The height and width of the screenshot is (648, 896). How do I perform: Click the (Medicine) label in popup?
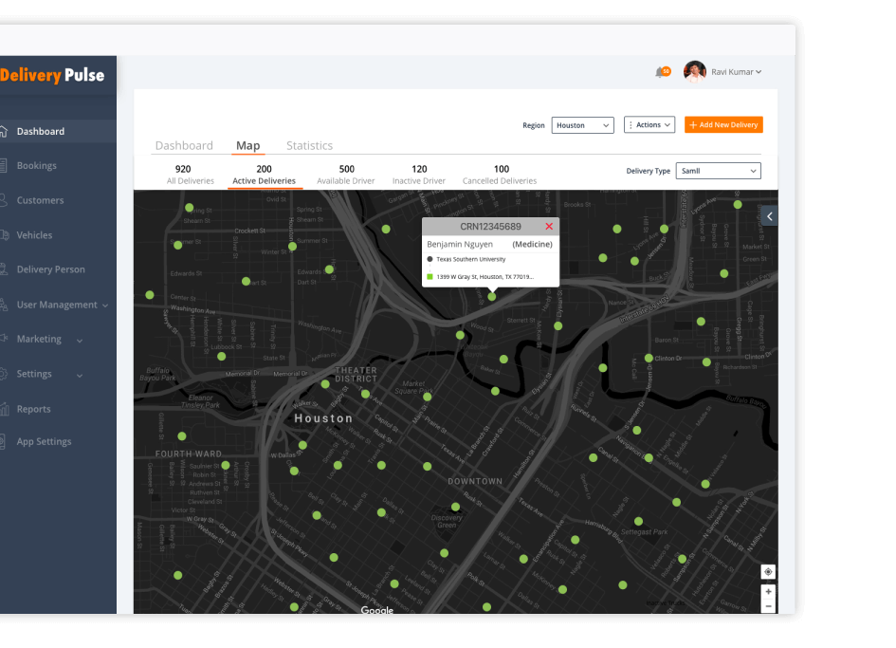(533, 244)
